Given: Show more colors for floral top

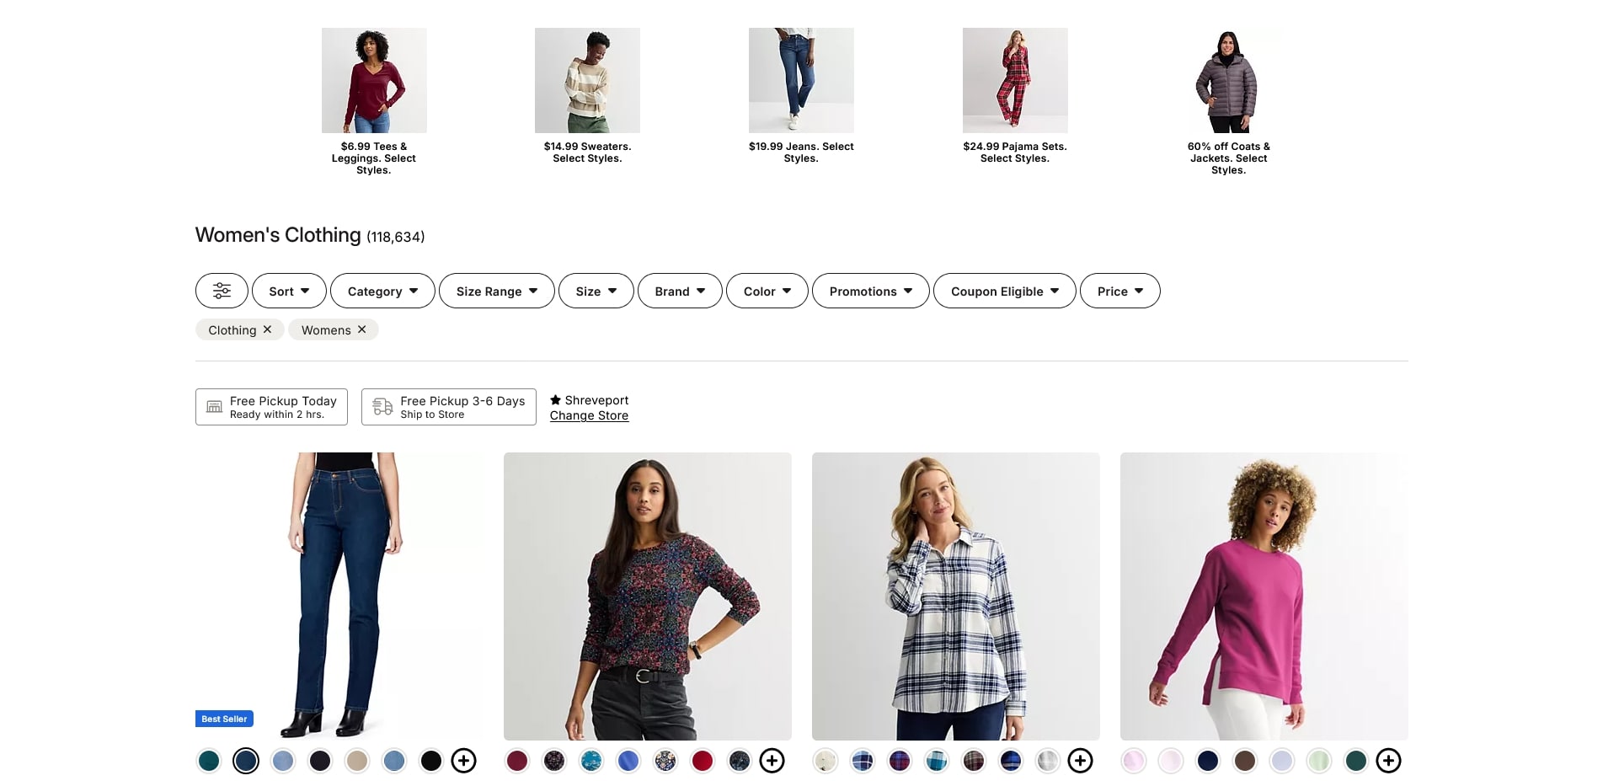Looking at the screenshot, I should pos(772,761).
